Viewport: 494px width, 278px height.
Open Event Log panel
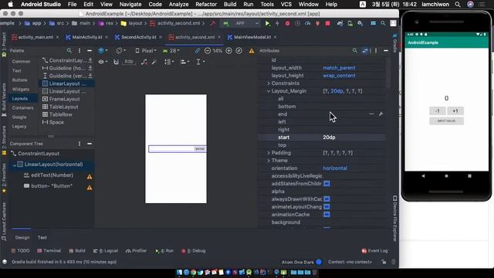click(375, 251)
